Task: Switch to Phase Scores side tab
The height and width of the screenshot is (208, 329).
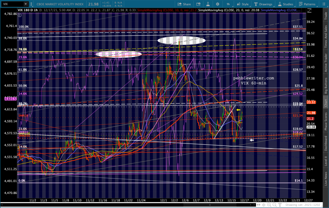Action: pos(326,121)
